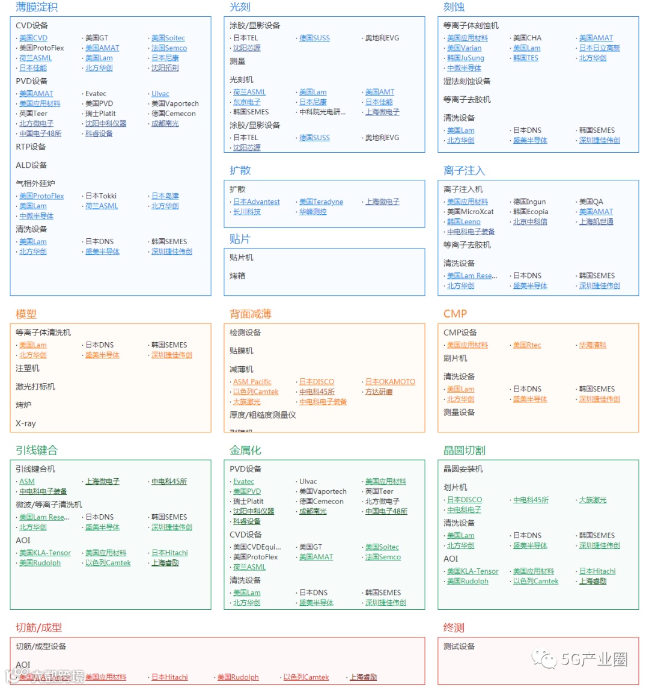Select the 华峰测控 link
Screen dimensions: 649x688
click(312, 212)
